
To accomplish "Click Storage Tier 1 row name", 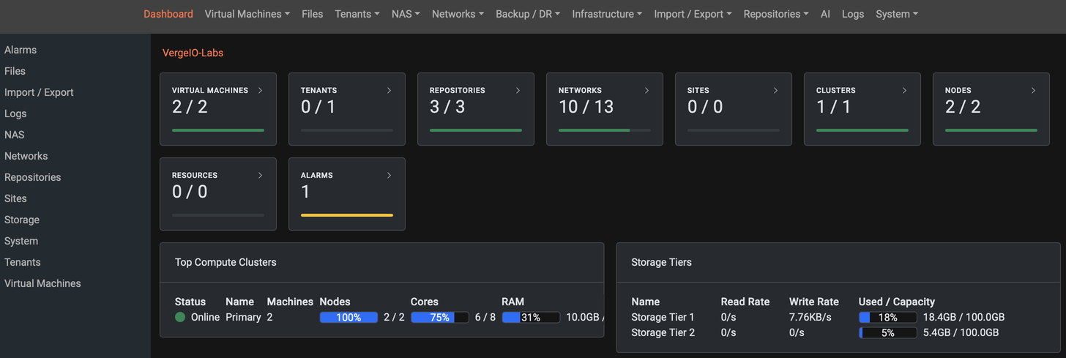I will (x=663, y=317).
